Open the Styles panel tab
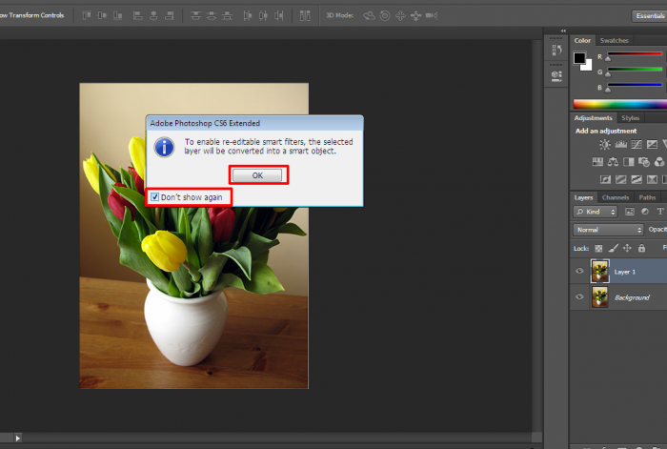The width and height of the screenshot is (667, 449). 631,118
